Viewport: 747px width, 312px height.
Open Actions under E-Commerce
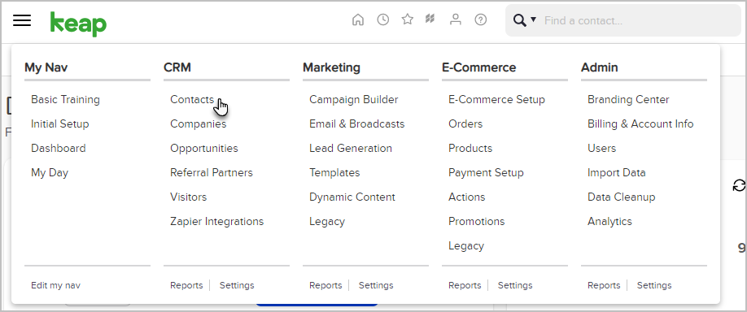[x=466, y=197]
